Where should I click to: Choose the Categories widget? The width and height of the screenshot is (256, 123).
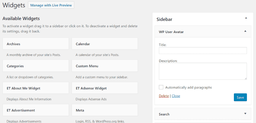coord(35,66)
